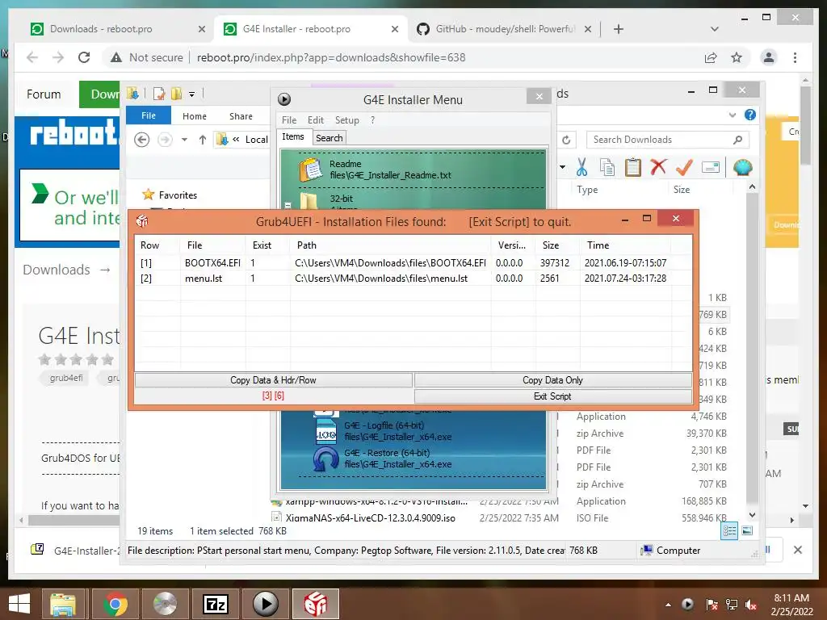Click the Cut scissors icon in Explorer toolbar
The width and height of the screenshot is (827, 620).
coord(581,168)
